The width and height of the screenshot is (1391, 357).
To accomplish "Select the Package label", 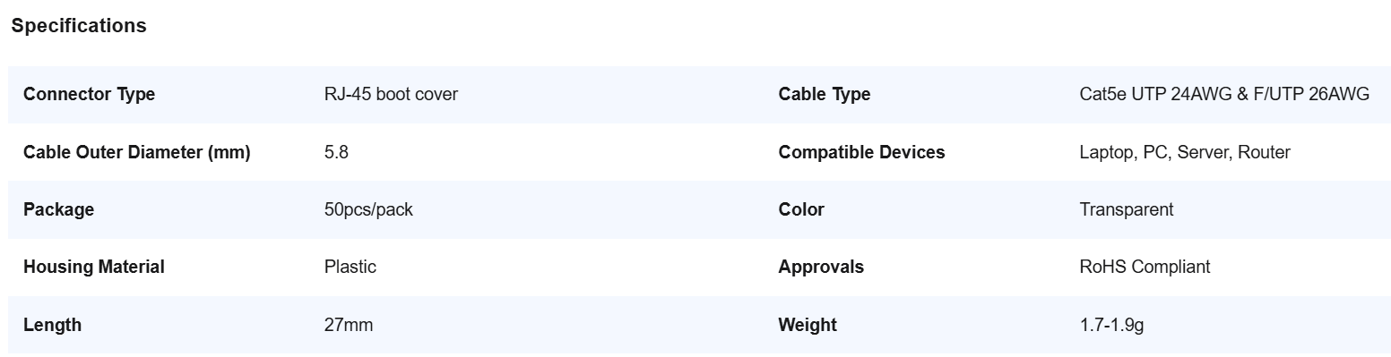I will pyautogui.click(x=58, y=209).
